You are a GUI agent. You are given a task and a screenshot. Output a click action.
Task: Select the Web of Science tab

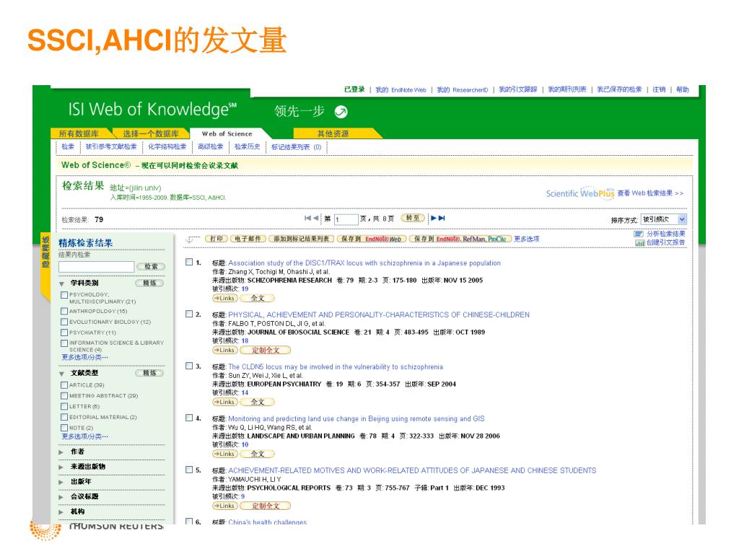[227, 133]
